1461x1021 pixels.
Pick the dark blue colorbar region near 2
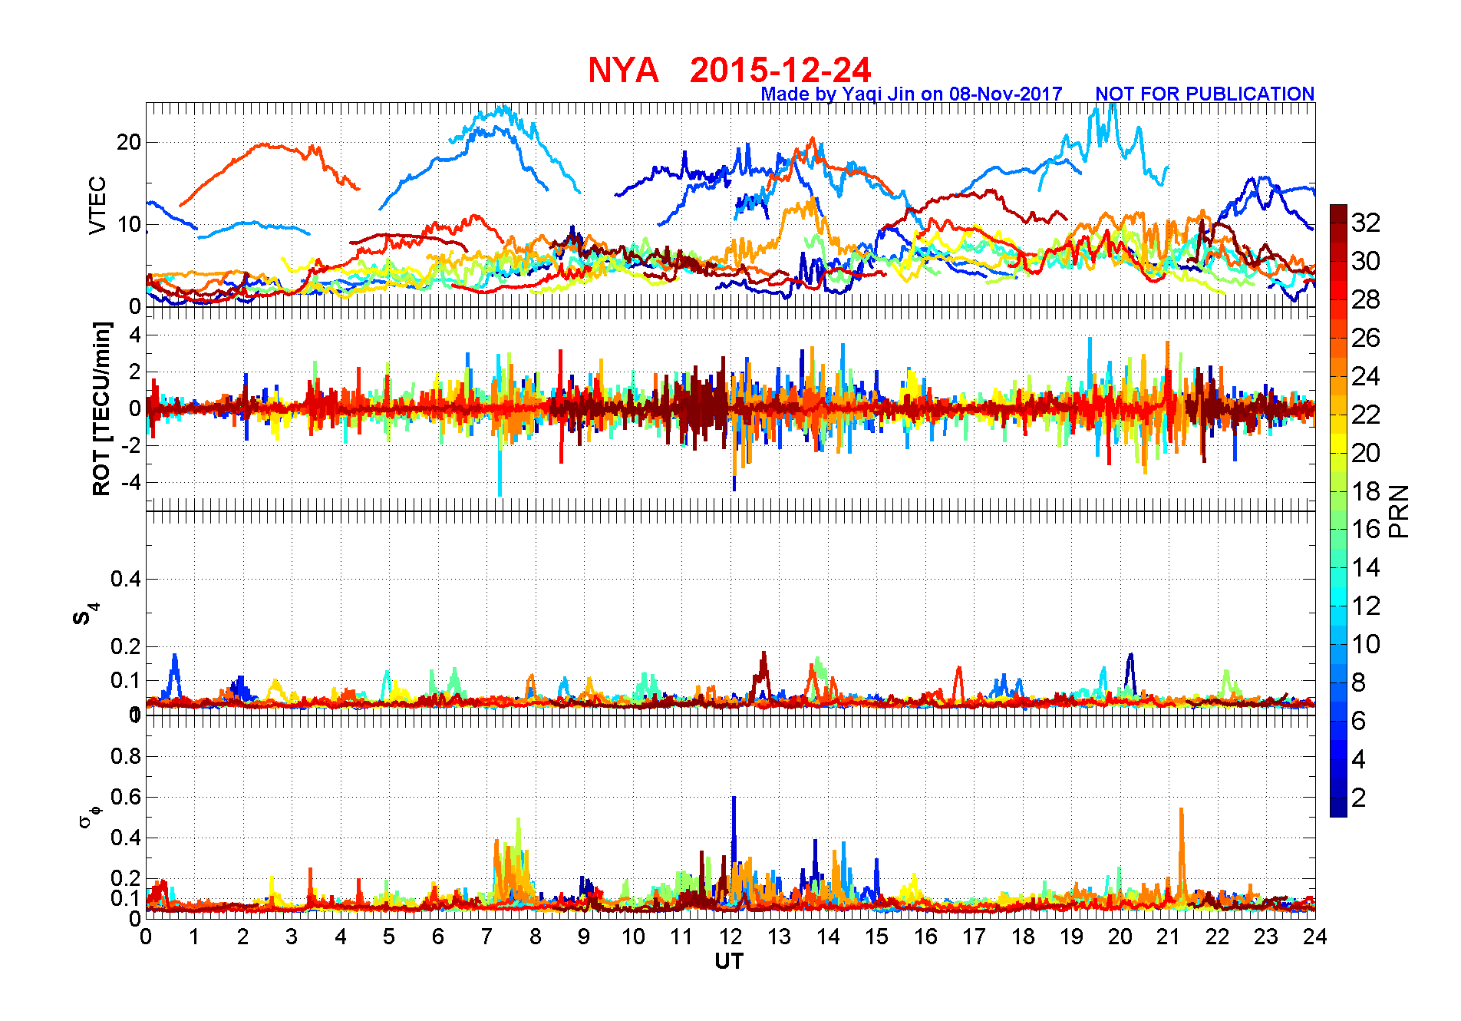[1338, 798]
